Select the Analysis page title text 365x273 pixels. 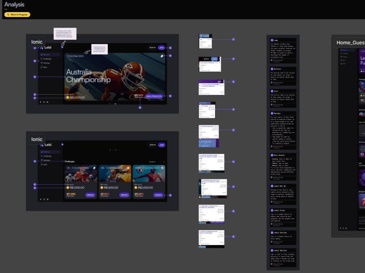(14, 4)
